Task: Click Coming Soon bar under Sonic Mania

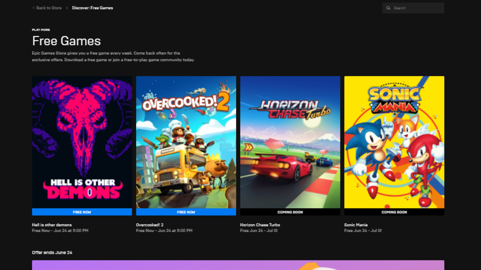Action: pos(394,212)
